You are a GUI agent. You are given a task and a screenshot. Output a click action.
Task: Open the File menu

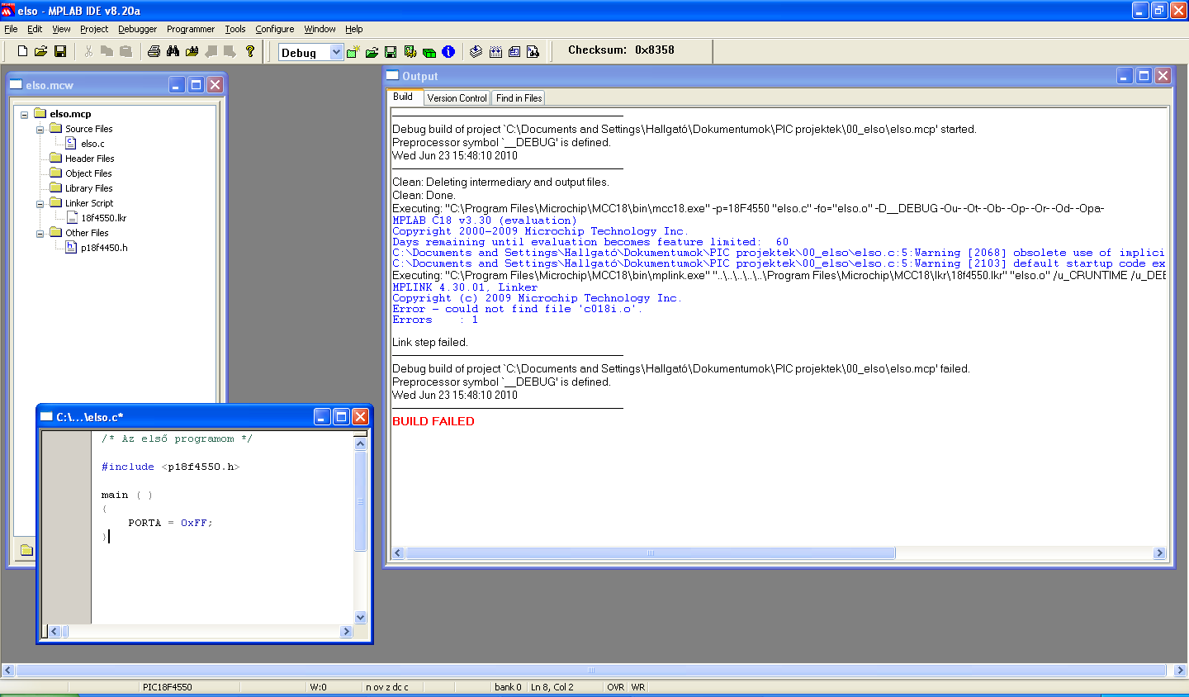coord(11,29)
